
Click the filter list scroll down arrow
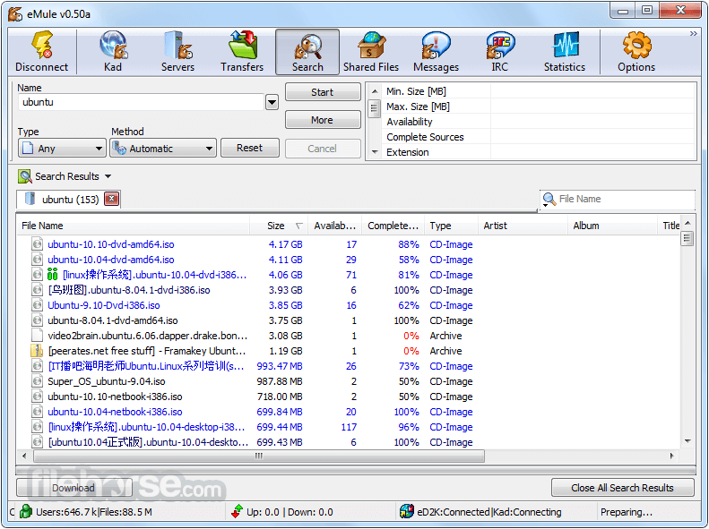375,152
